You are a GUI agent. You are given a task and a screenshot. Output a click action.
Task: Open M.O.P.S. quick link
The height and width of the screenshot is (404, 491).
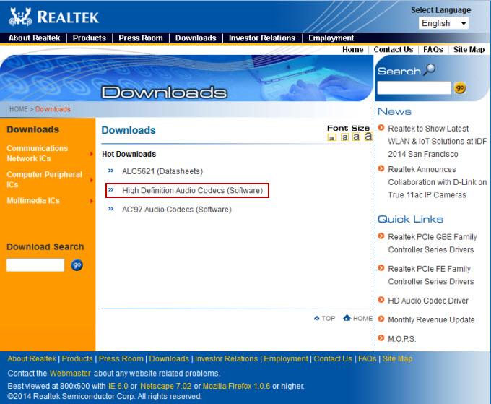401,339
